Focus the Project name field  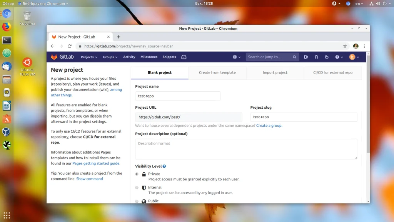pyautogui.click(x=178, y=96)
